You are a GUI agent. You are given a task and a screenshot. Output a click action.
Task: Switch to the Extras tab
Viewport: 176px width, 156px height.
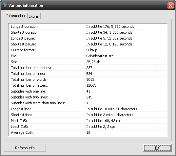(34, 16)
